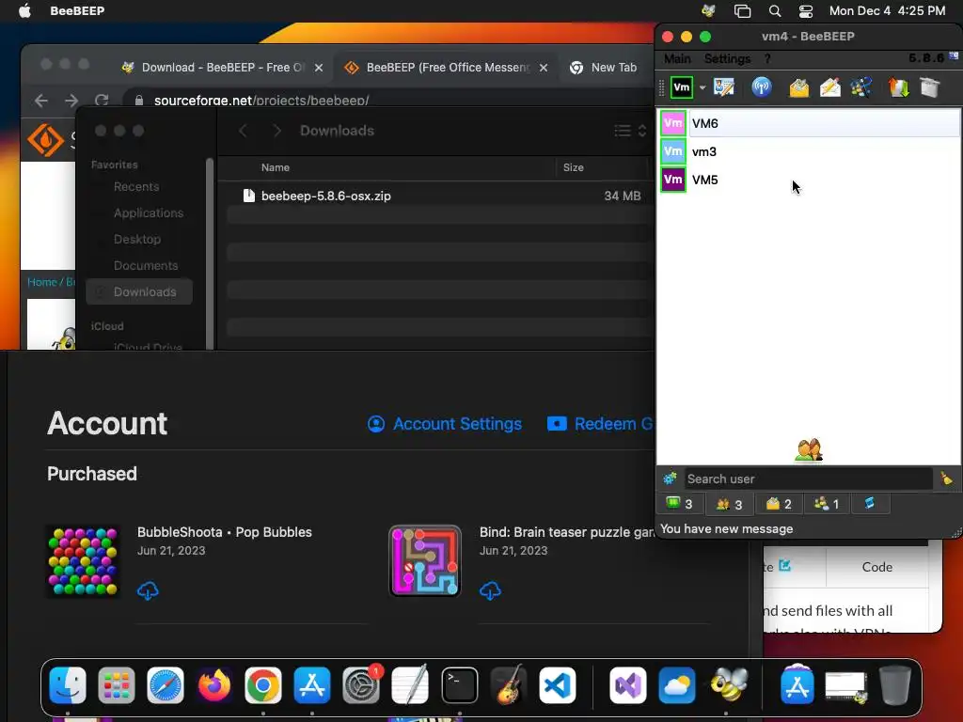Switch to Download - BeeBEEP browser tab
The width and height of the screenshot is (963, 722).
click(x=222, y=68)
